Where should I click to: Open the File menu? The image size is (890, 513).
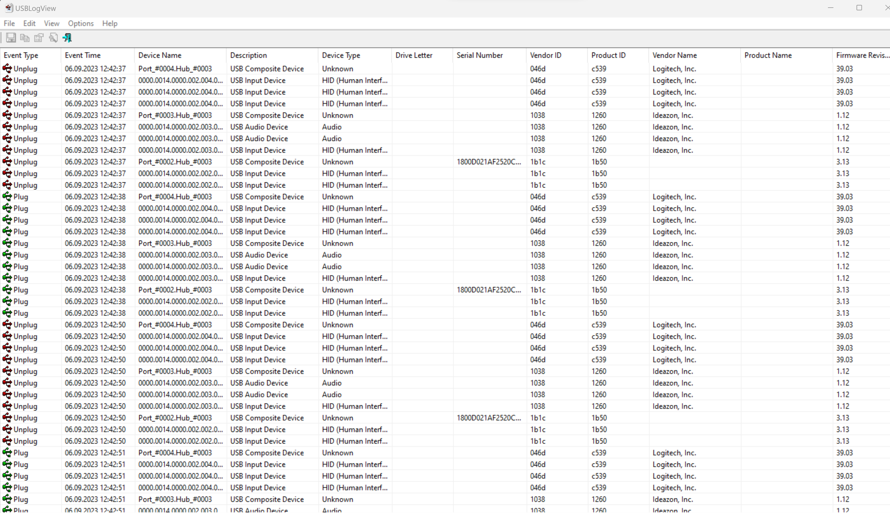click(x=9, y=23)
